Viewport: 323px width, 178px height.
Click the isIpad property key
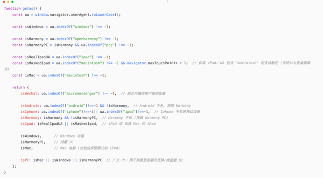click(x=28, y=124)
